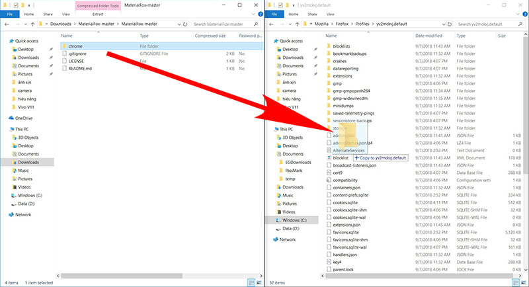The width and height of the screenshot is (529, 287).
Task: Select the LICENSE file icon
Action: (64, 61)
